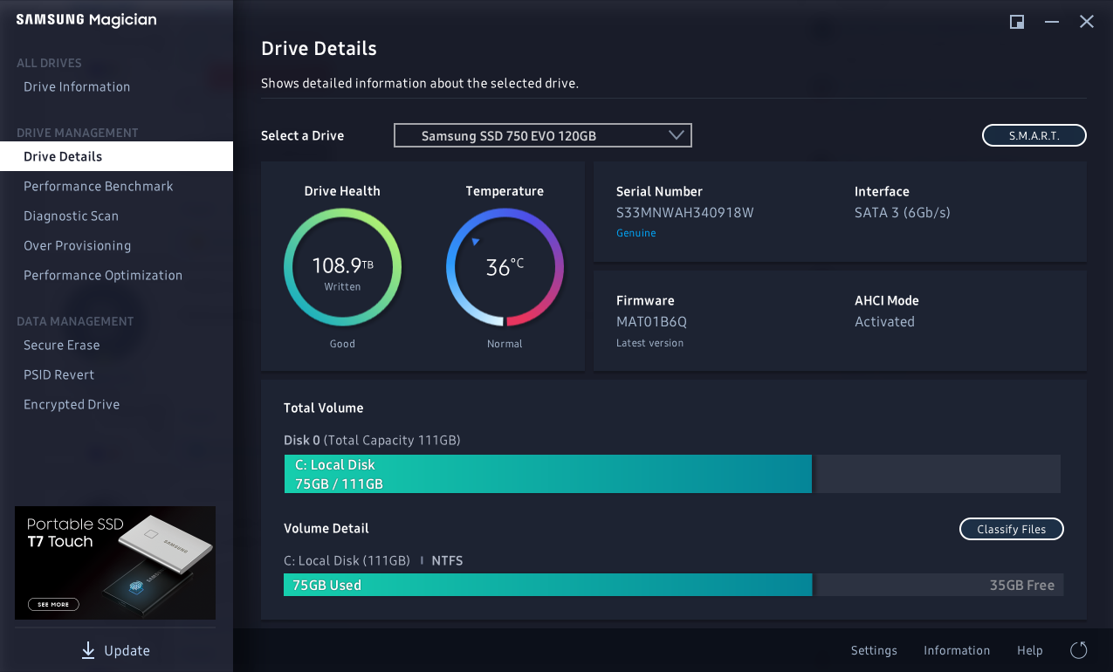This screenshot has width=1113, height=672.
Task: Click the 35GB Free label
Action: pyautogui.click(x=1022, y=585)
